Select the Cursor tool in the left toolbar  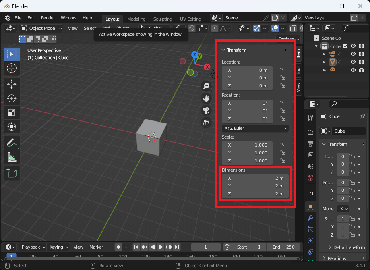(12, 68)
